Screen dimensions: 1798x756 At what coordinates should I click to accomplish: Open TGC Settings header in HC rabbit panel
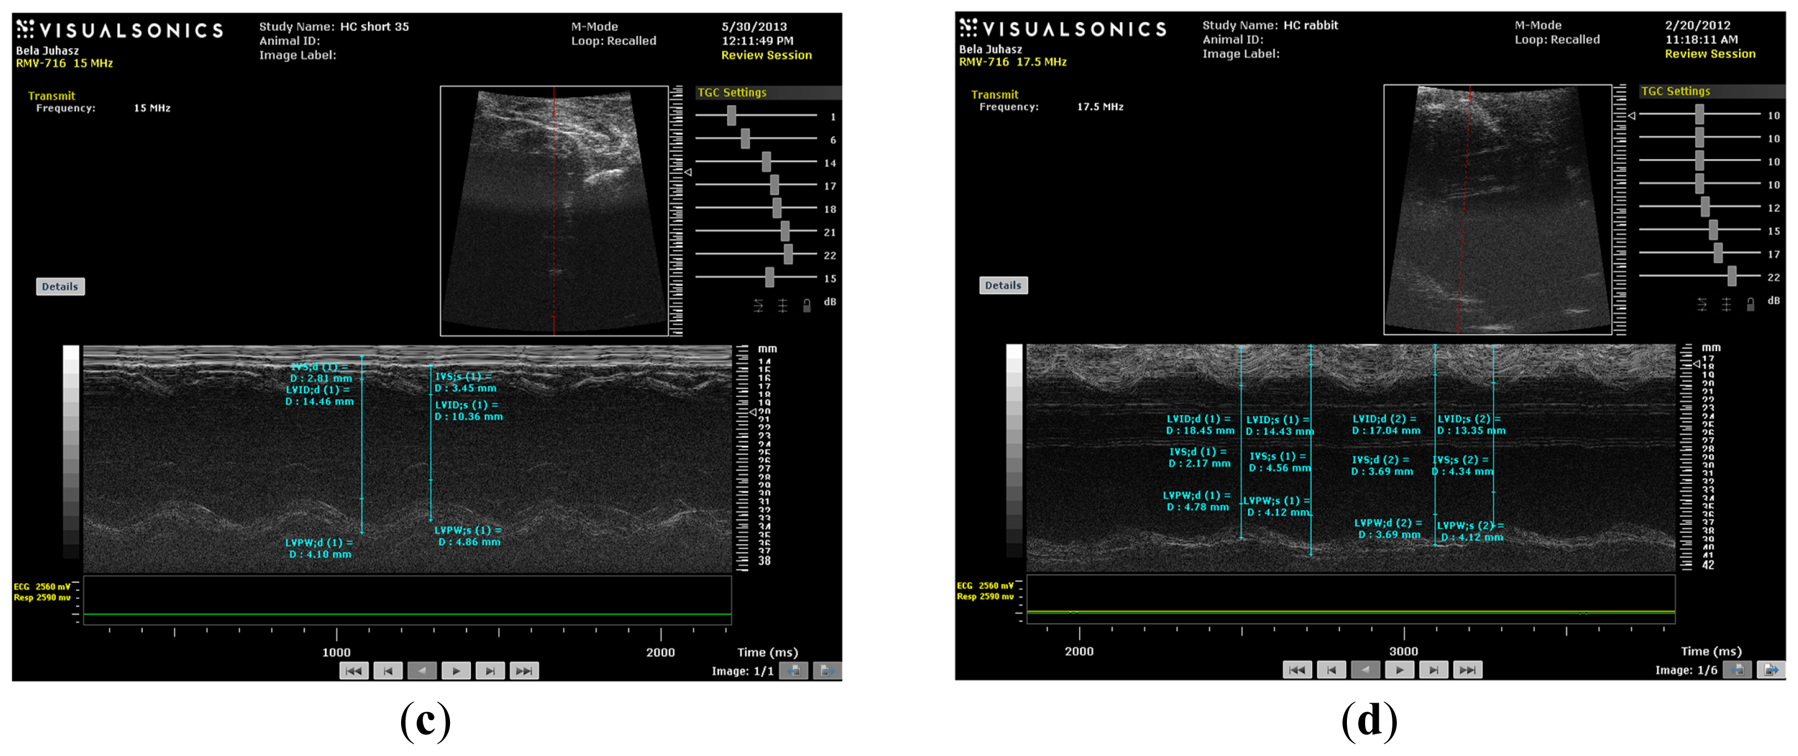pos(1675,91)
